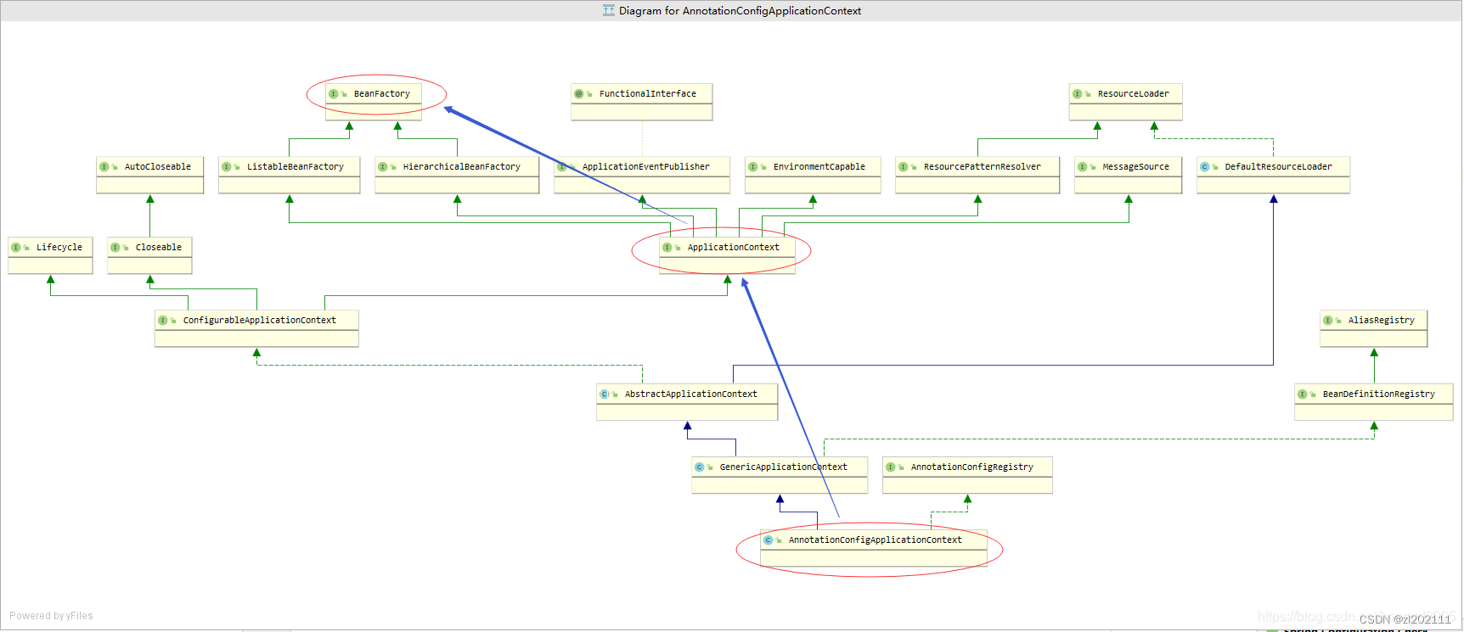The width and height of the screenshot is (1464, 632).
Task: Select the AnnotationConfigRegistry node
Action: coord(967,475)
